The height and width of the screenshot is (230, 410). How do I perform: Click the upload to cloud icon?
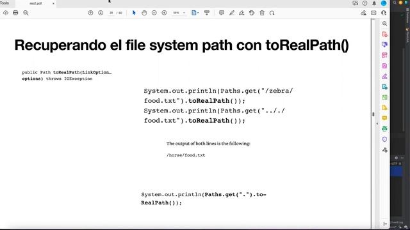tap(6, 13)
